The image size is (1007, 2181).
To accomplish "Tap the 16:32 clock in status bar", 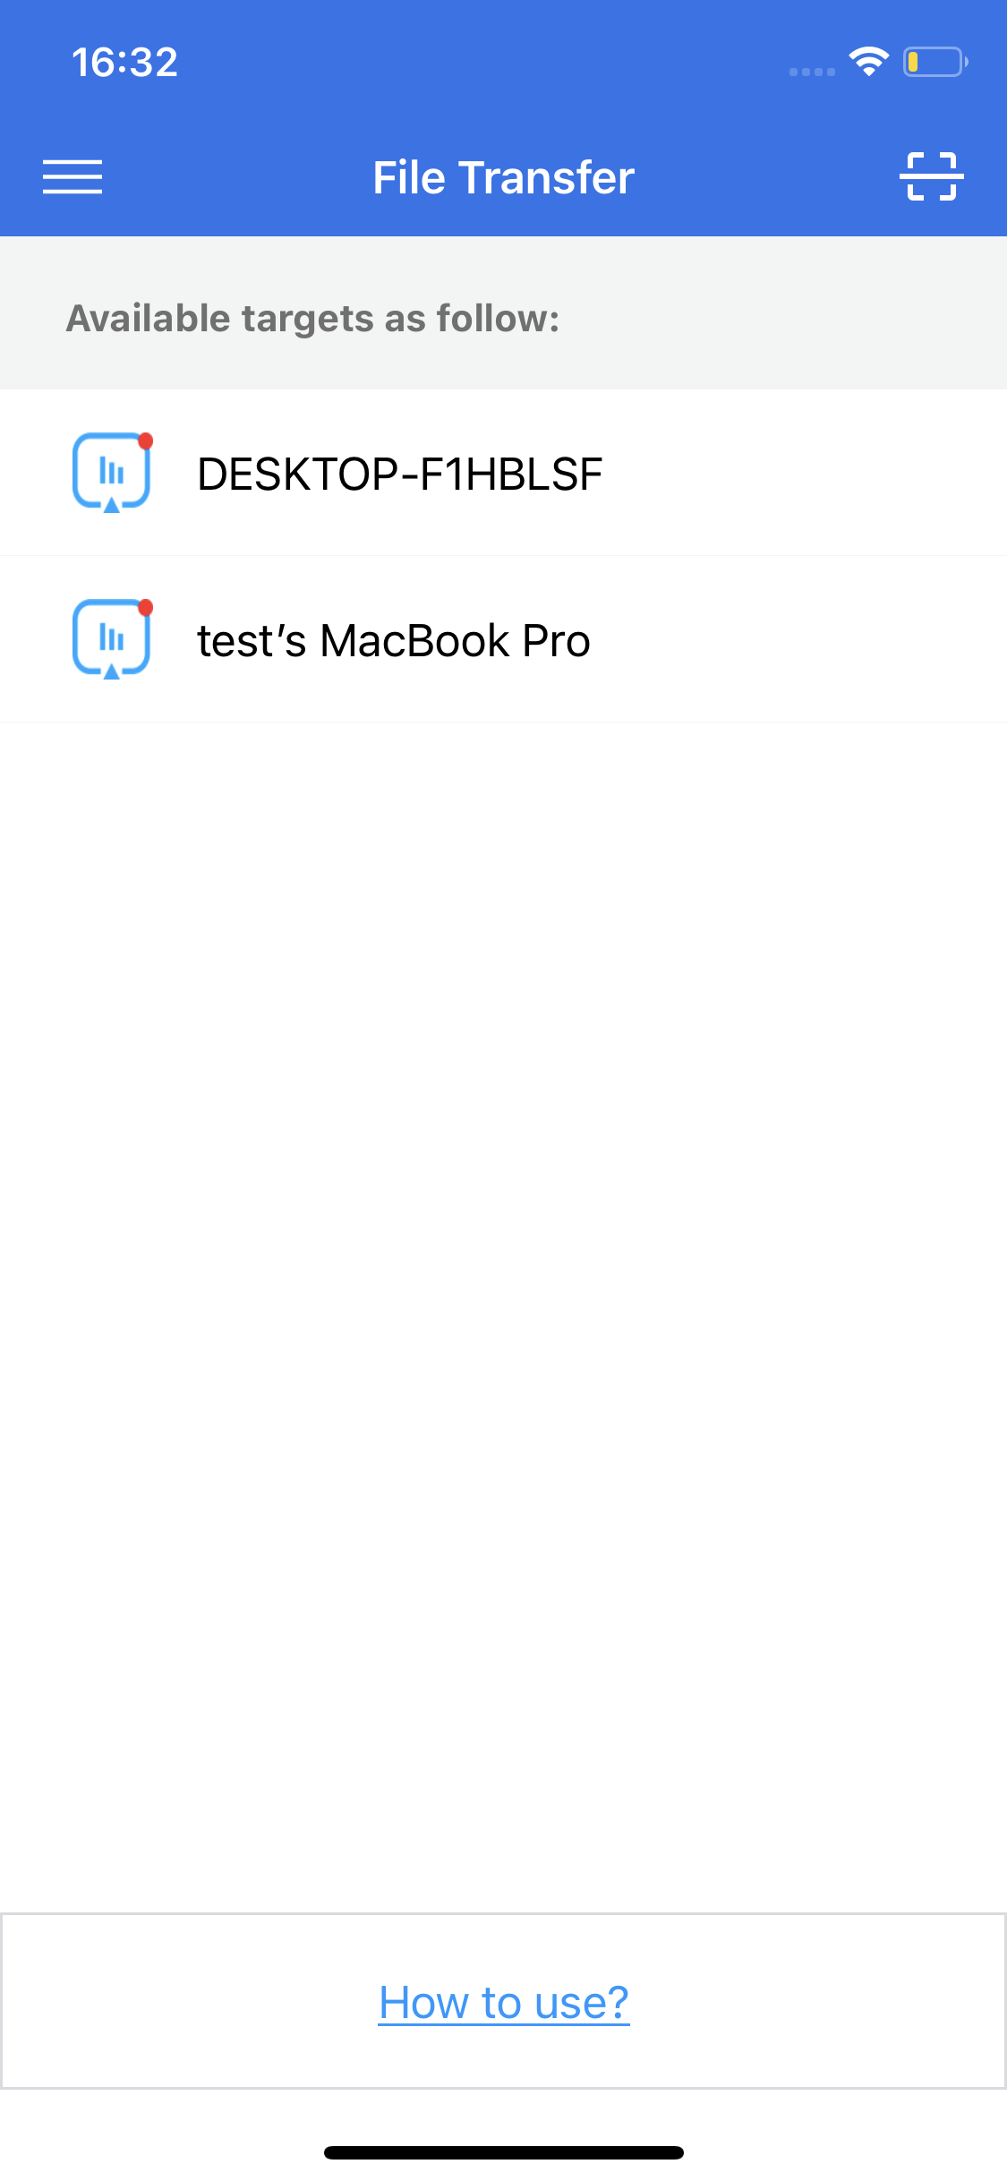I will (124, 62).
